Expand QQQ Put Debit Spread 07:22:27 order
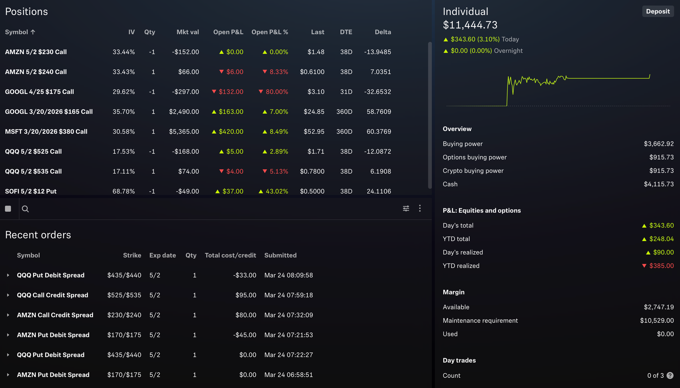The height and width of the screenshot is (388, 680). point(8,355)
